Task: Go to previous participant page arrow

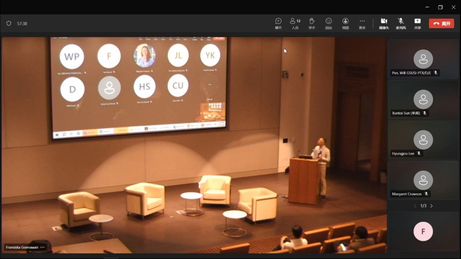Action: 415,206
